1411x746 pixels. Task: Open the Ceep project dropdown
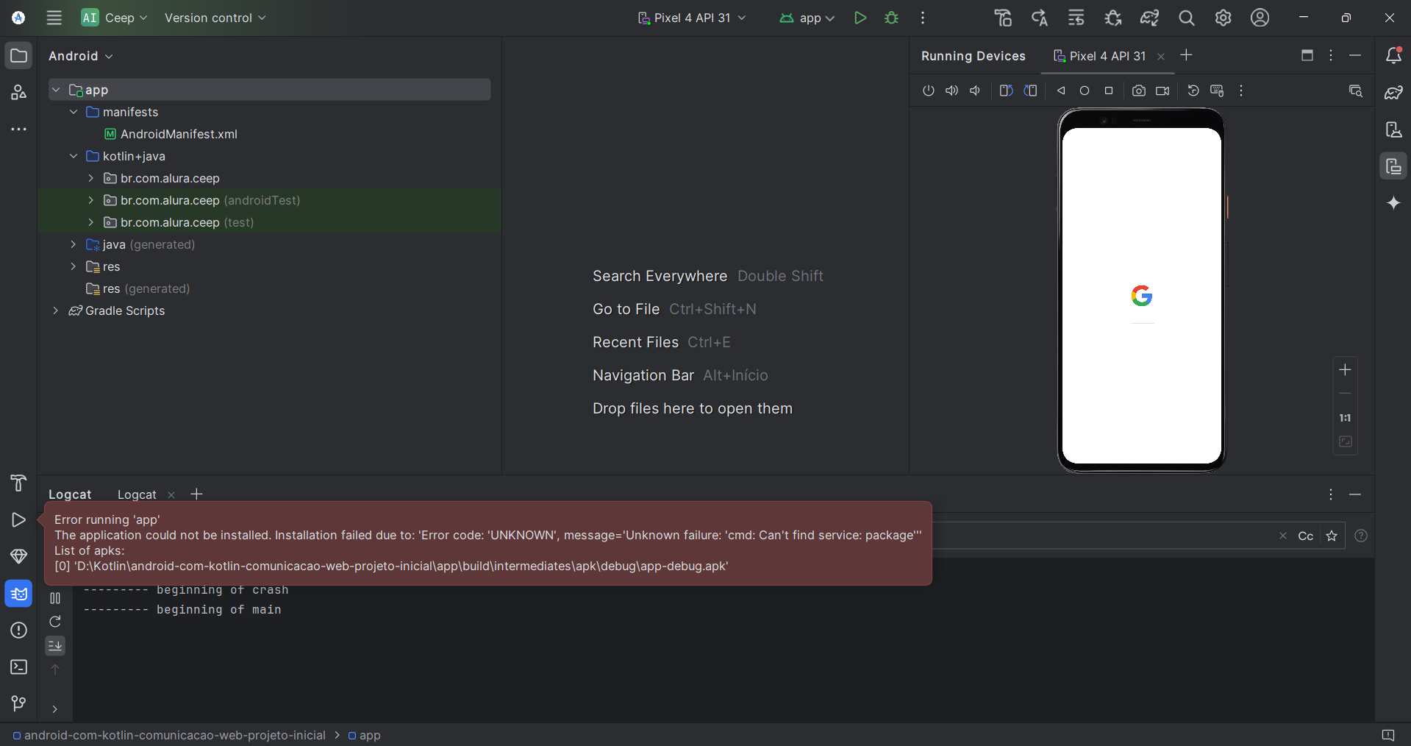pyautogui.click(x=115, y=18)
